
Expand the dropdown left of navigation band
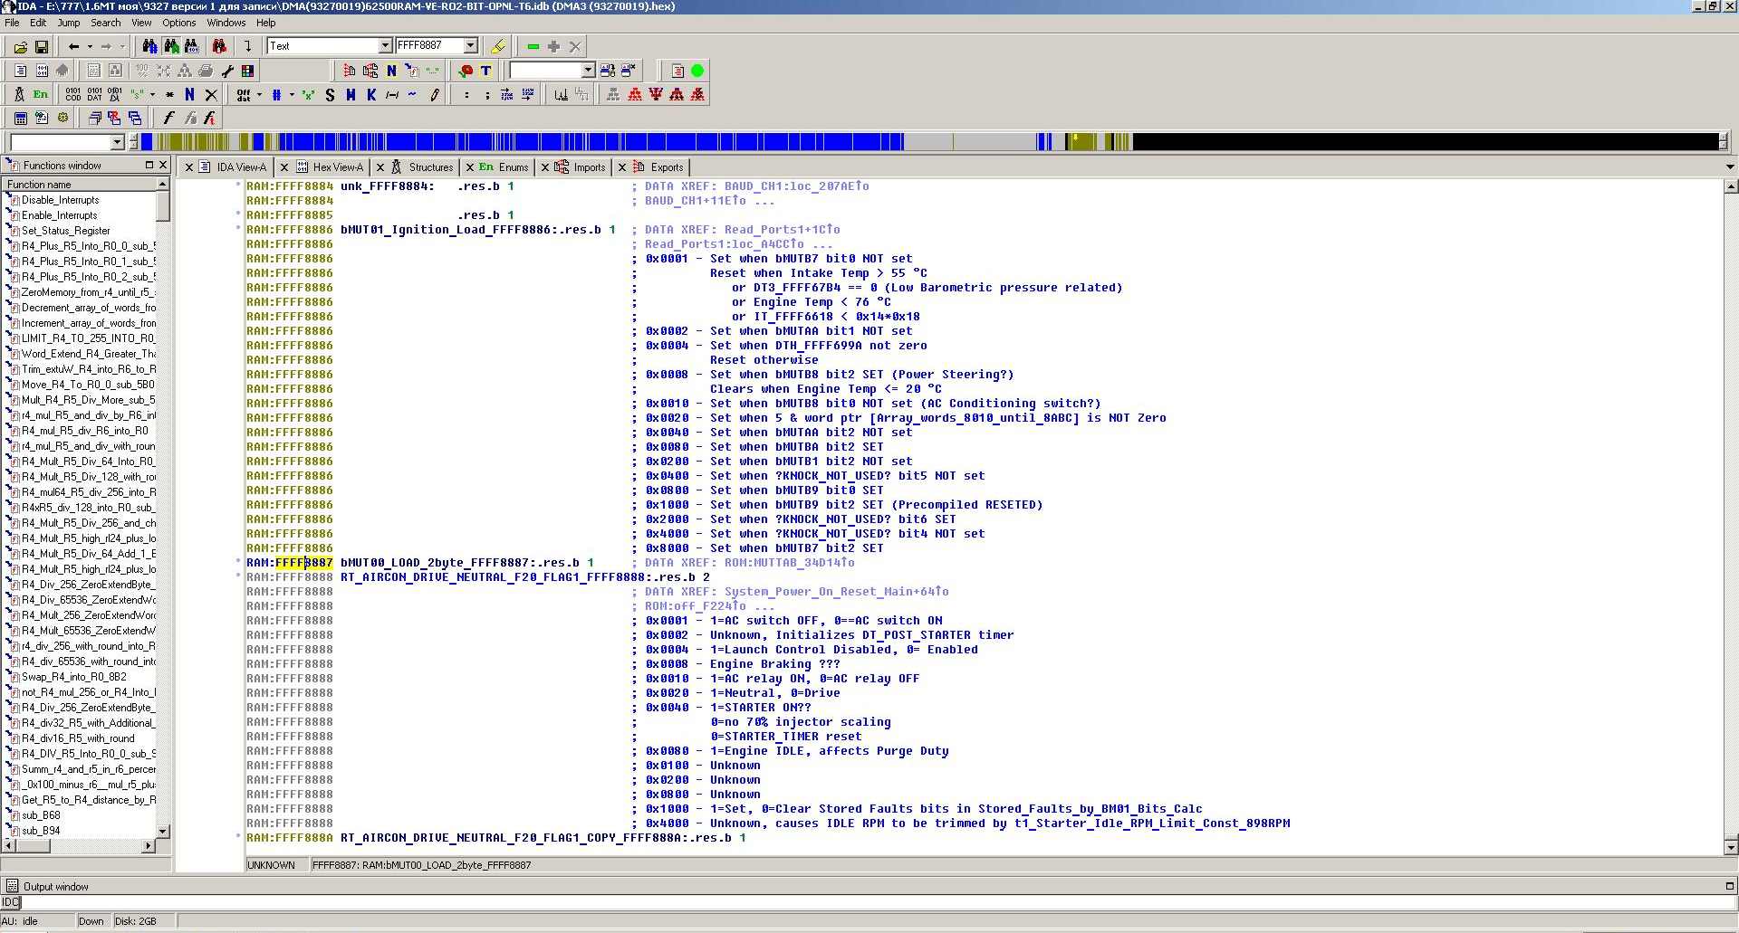[117, 142]
